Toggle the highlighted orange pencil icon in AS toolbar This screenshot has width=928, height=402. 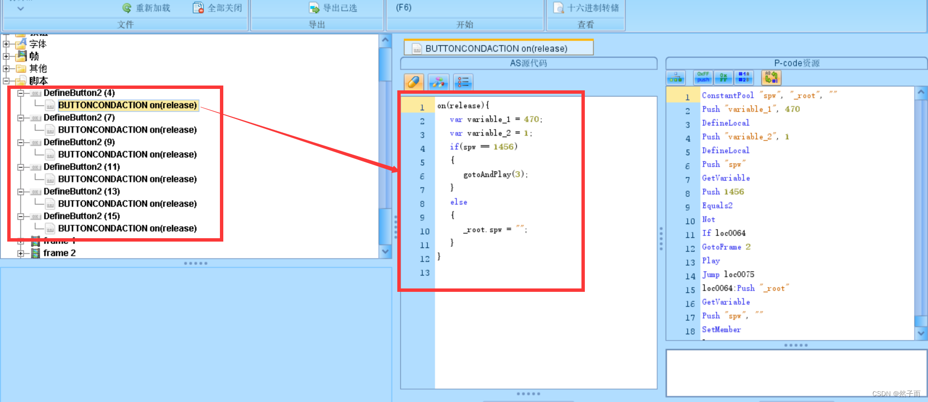point(414,83)
